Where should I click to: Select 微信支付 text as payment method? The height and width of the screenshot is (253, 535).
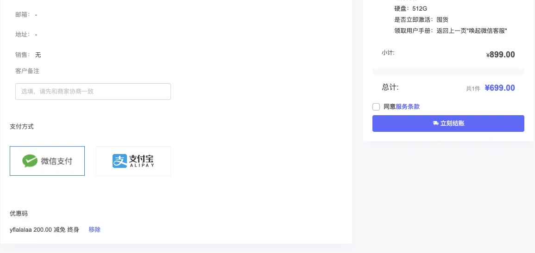coord(57,161)
